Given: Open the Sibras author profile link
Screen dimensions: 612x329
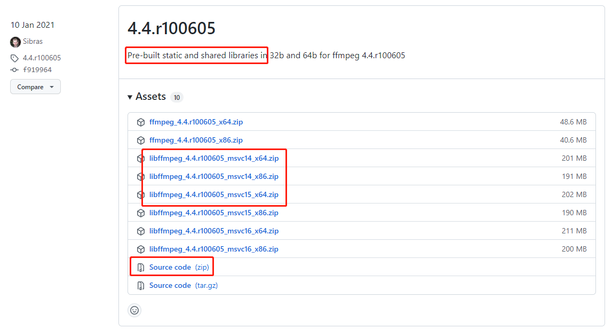Looking at the screenshot, I should coord(33,42).
